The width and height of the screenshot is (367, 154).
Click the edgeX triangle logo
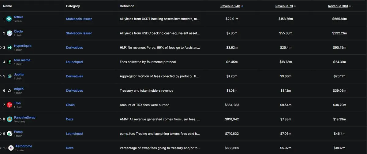pos(9,91)
